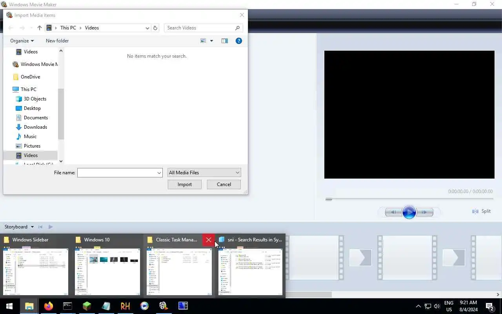This screenshot has width=502, height=314.
Task: Open Downloads in navigation pane
Action: tap(31, 127)
